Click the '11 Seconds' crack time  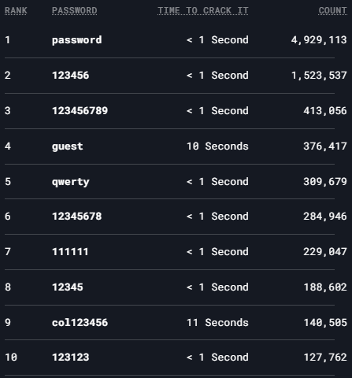pyautogui.click(x=217, y=323)
